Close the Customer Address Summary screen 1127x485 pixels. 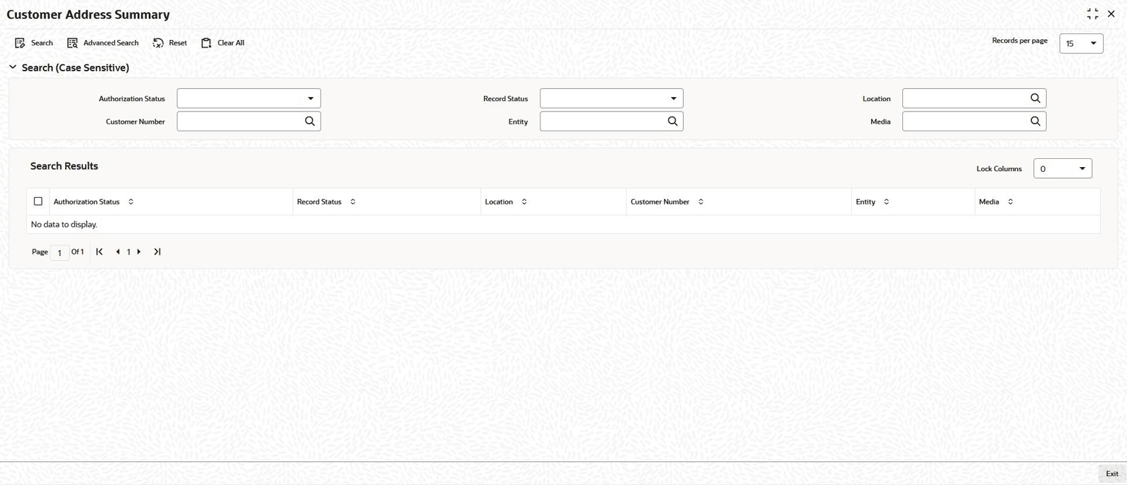1111,14
